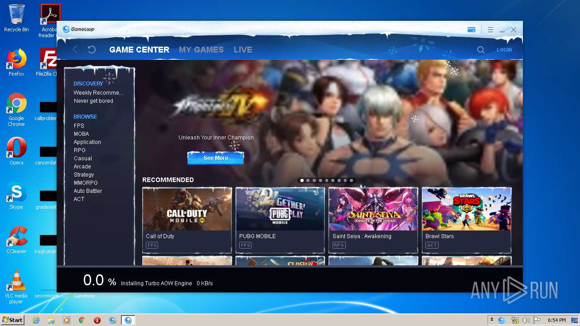Open the Action Center flag tray icon
The height and width of the screenshot is (326, 580).
(537, 320)
